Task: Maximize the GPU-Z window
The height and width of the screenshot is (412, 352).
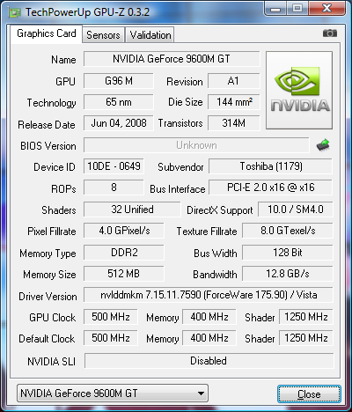Action: tap(297, 8)
